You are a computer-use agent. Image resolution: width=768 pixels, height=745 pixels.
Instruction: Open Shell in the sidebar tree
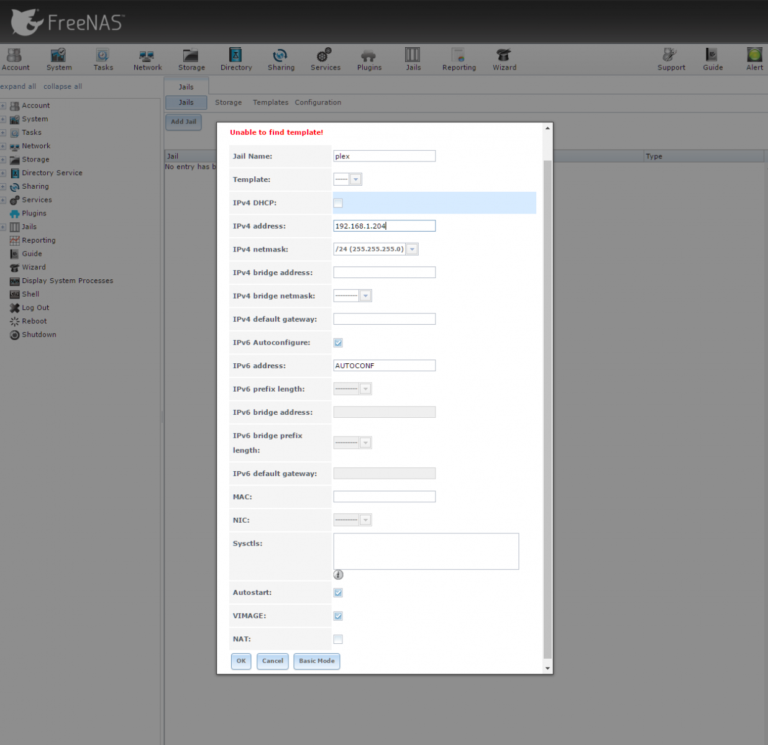30,294
